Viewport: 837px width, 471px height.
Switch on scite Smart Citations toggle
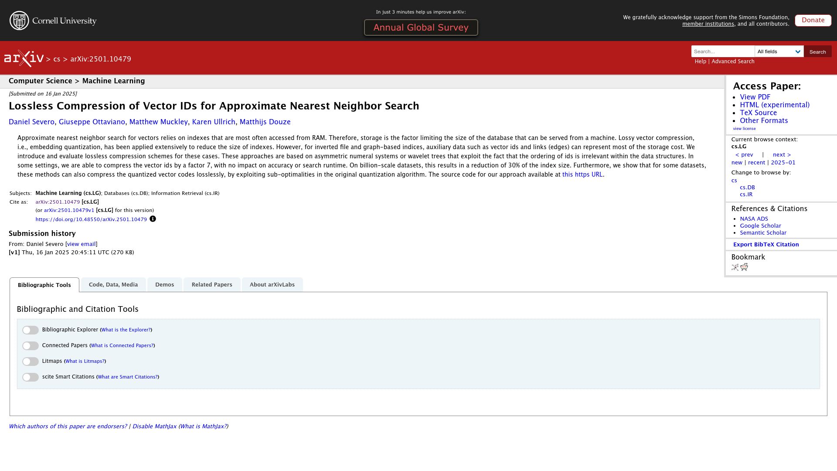click(31, 377)
